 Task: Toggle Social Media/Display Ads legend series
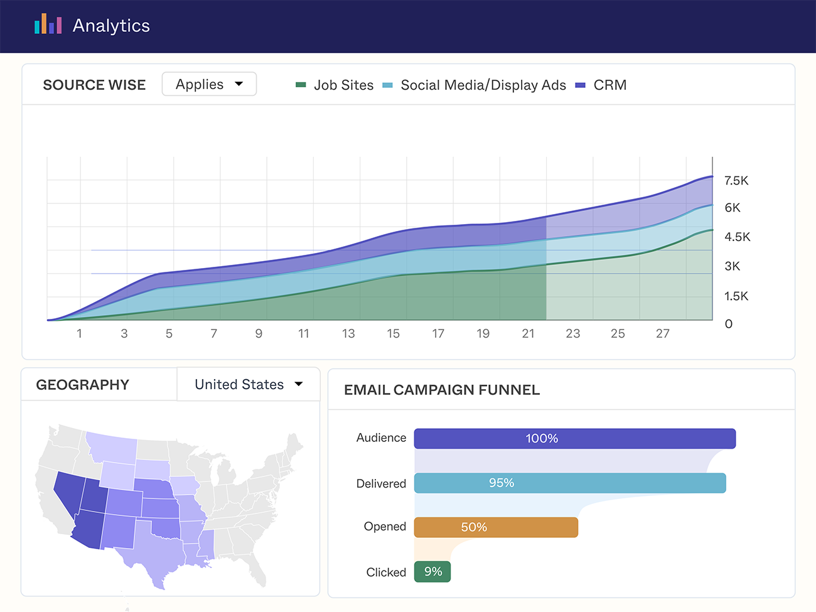[x=483, y=85]
